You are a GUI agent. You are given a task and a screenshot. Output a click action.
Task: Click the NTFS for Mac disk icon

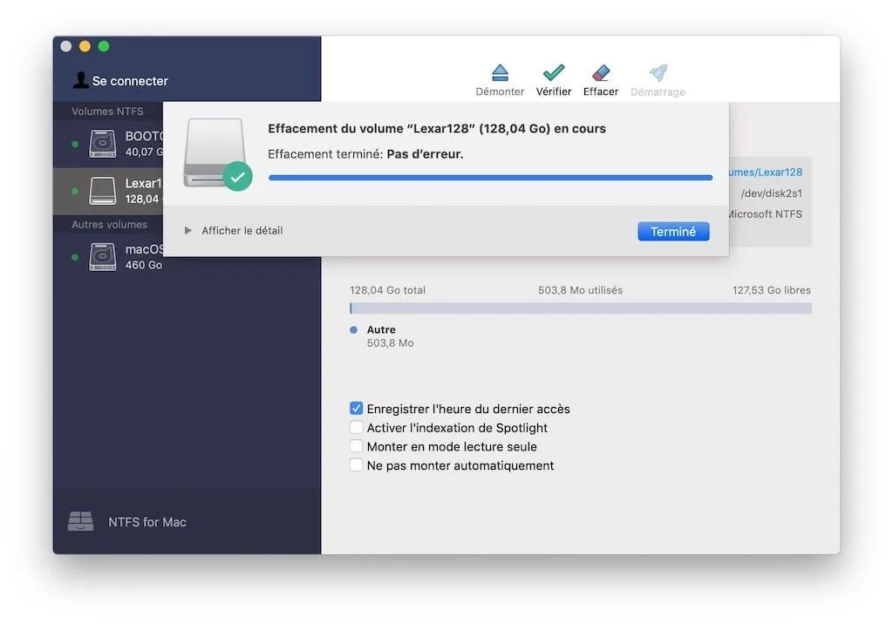[x=81, y=521]
